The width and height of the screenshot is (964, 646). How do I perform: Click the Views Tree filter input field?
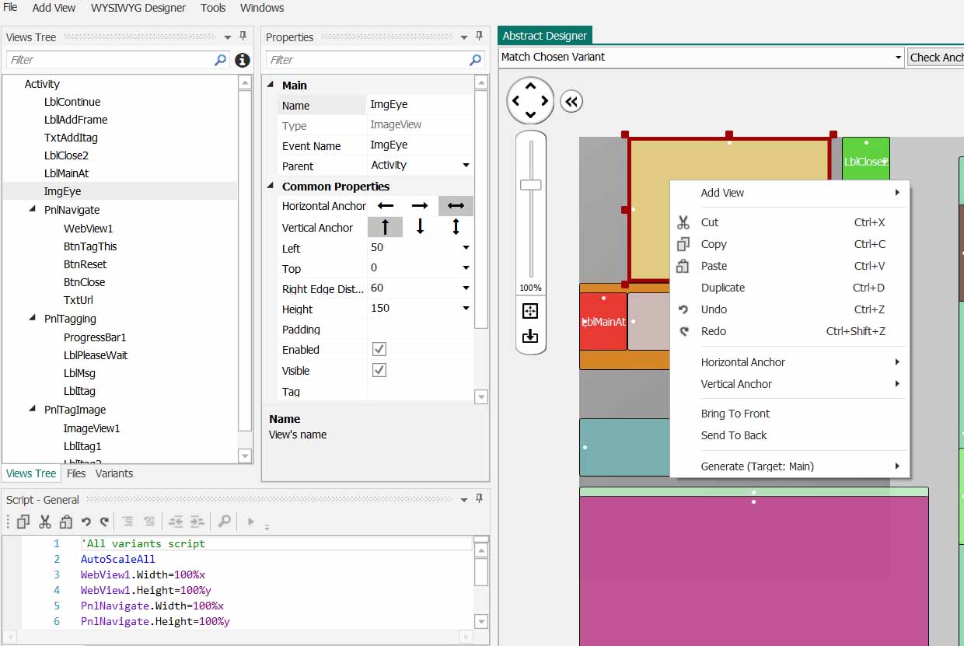click(109, 60)
